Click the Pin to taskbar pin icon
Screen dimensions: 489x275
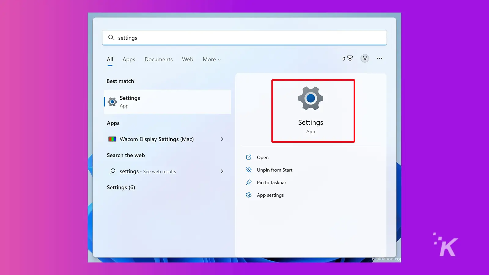pos(249,182)
